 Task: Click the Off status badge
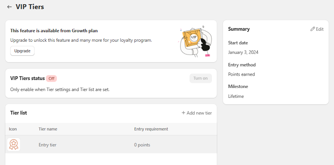click(52, 78)
